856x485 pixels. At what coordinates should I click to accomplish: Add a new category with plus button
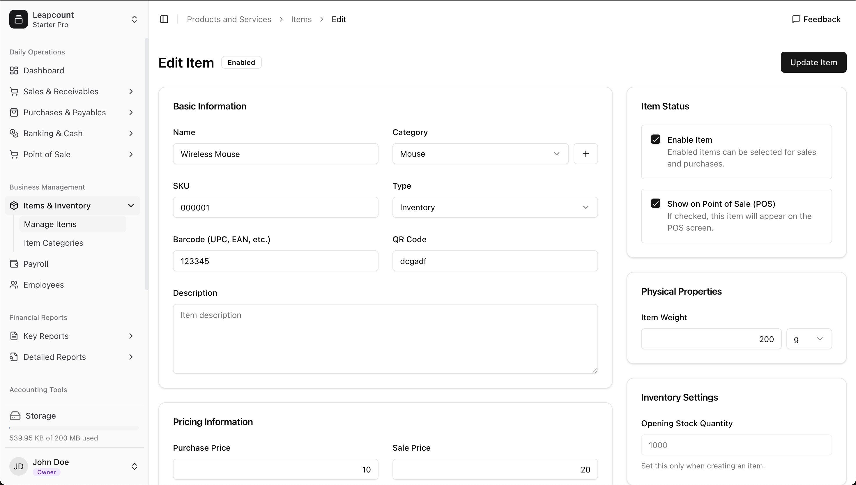(586, 153)
